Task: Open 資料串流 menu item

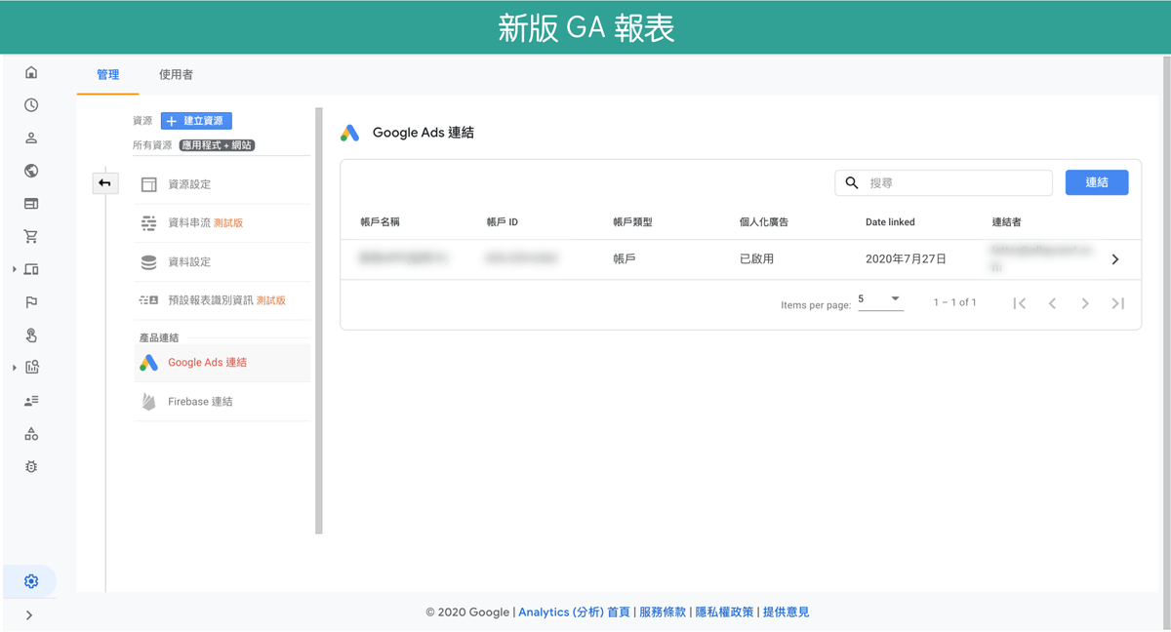Action: click(222, 223)
